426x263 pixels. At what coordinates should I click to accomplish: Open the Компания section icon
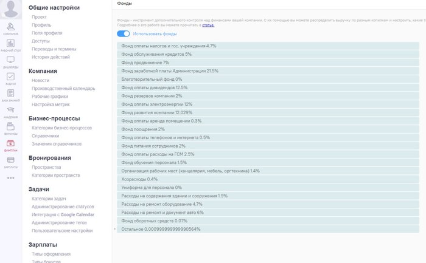[10, 27]
